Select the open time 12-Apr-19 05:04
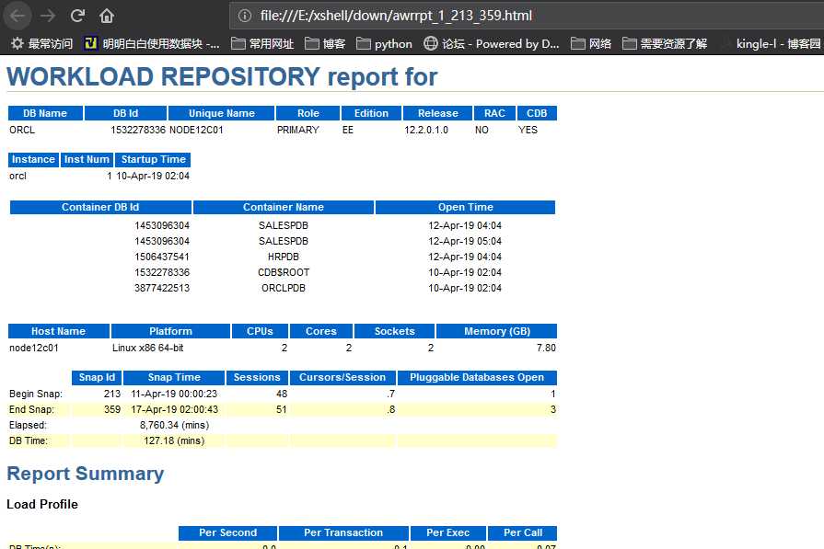The image size is (824, 549). coord(465,241)
